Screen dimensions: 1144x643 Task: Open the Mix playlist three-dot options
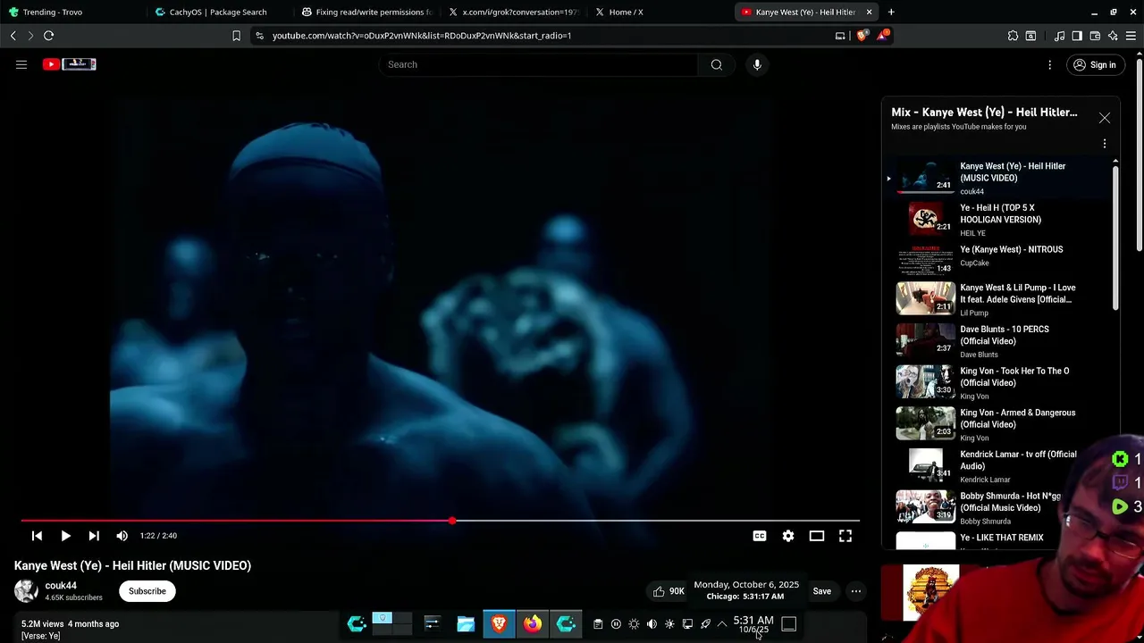pos(1105,144)
